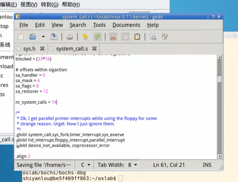Click the Save document toolbar icon
Screen dimensions: 238x182
tap(54, 37)
